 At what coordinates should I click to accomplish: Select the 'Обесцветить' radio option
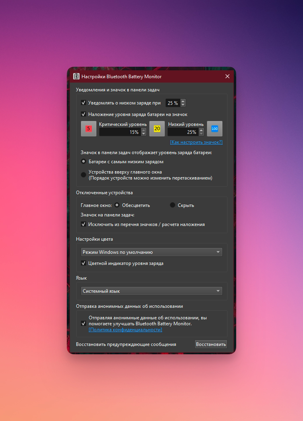click(117, 205)
